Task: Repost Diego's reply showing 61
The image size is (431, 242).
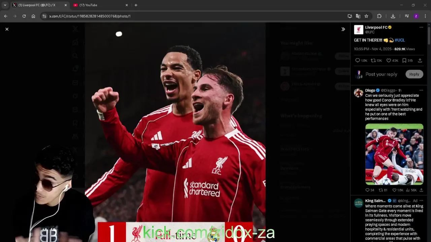Action: click(x=383, y=190)
